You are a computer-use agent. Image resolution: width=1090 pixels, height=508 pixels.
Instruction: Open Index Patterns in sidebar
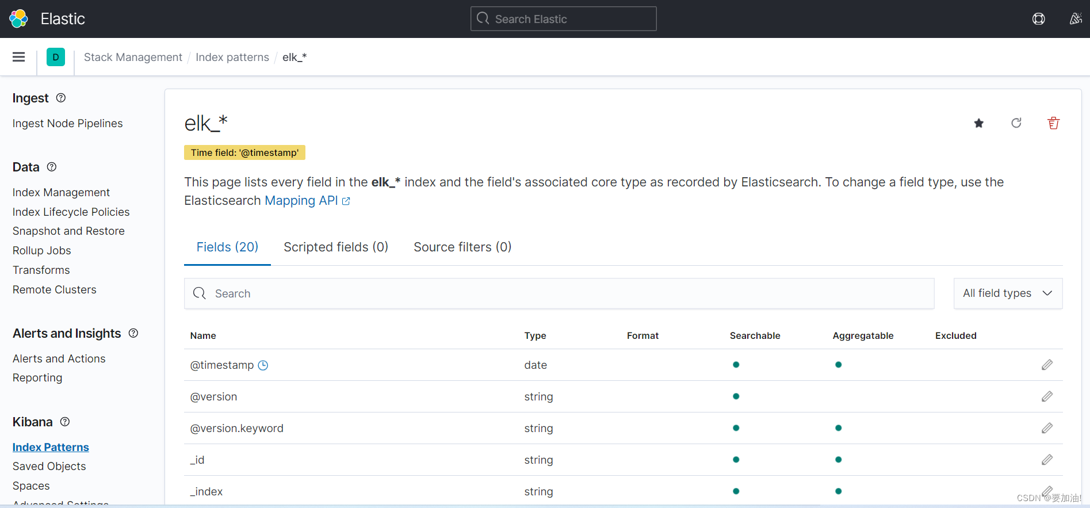51,447
